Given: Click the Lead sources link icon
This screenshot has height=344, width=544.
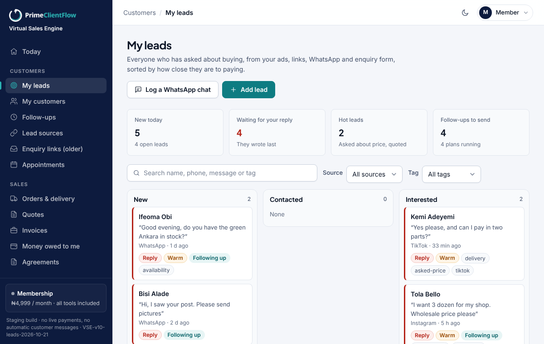Looking at the screenshot, I should tap(14, 133).
